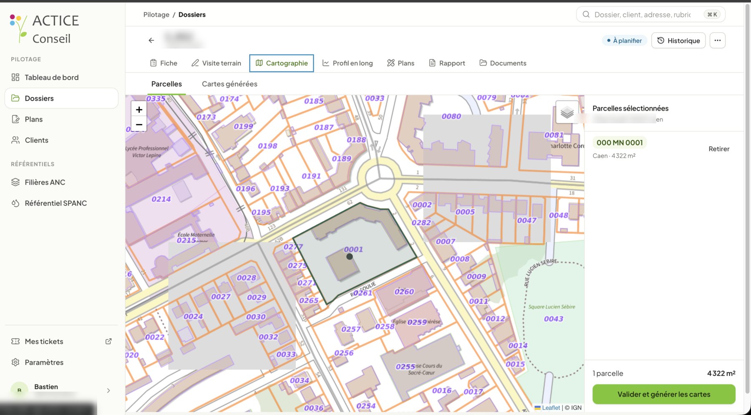Image resolution: width=751 pixels, height=415 pixels.
Task: Click Bastien's user avatar
Action: (x=19, y=390)
